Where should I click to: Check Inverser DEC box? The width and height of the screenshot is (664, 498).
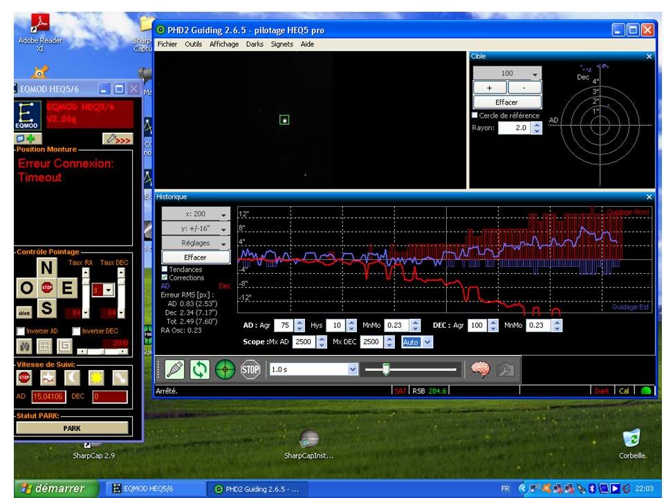(x=76, y=331)
